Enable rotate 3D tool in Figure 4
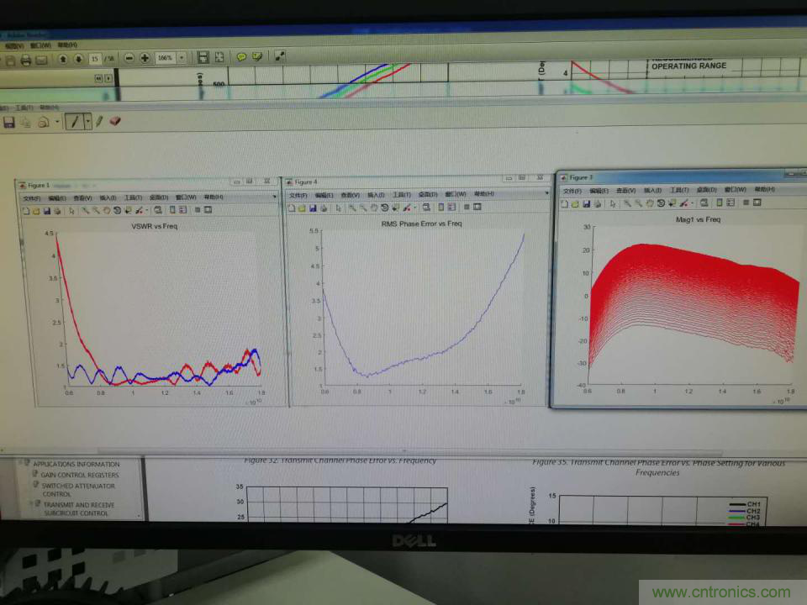The image size is (807, 605). click(x=384, y=208)
